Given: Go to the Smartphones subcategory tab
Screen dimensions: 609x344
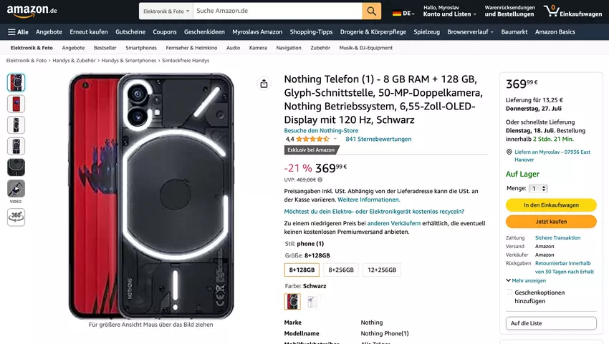Looking at the screenshot, I should (141, 48).
